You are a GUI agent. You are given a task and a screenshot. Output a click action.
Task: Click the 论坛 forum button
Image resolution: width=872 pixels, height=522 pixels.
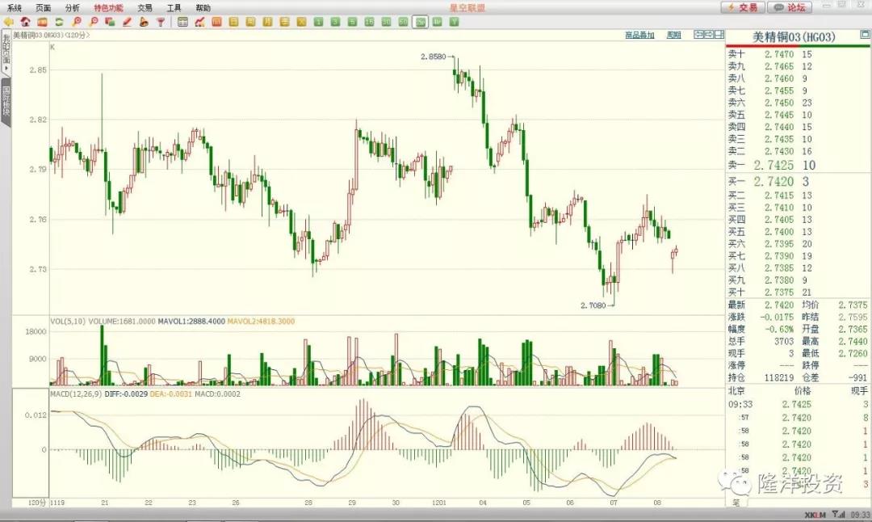(790, 7)
